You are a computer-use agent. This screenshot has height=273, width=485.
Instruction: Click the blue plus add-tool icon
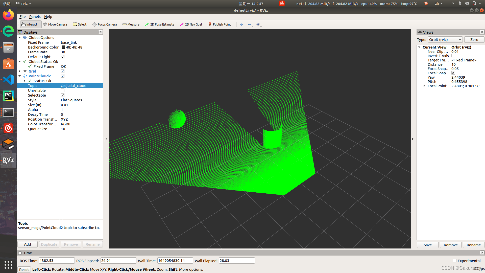point(241,24)
